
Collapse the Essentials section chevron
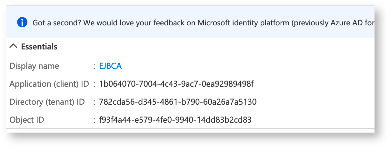(13, 47)
